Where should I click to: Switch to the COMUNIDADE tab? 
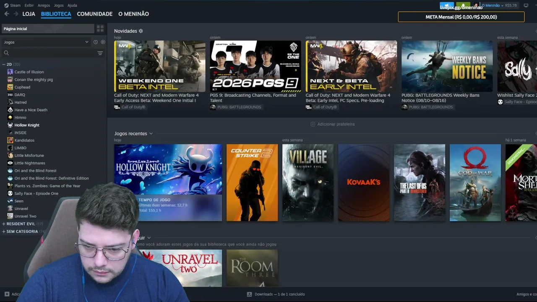tap(95, 14)
